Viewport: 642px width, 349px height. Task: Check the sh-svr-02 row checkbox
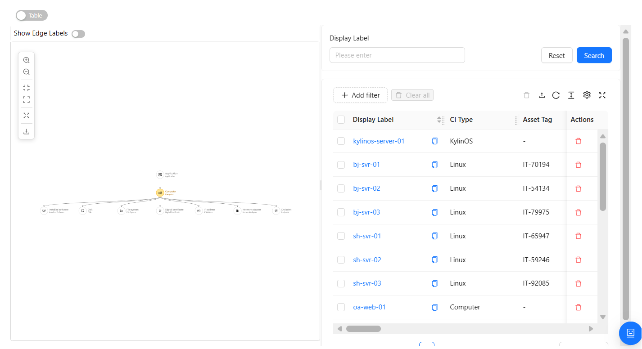click(x=341, y=260)
